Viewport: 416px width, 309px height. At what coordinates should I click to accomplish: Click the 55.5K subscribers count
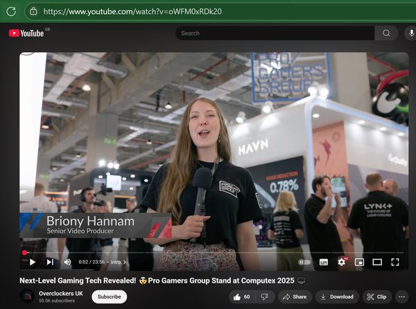click(x=57, y=301)
